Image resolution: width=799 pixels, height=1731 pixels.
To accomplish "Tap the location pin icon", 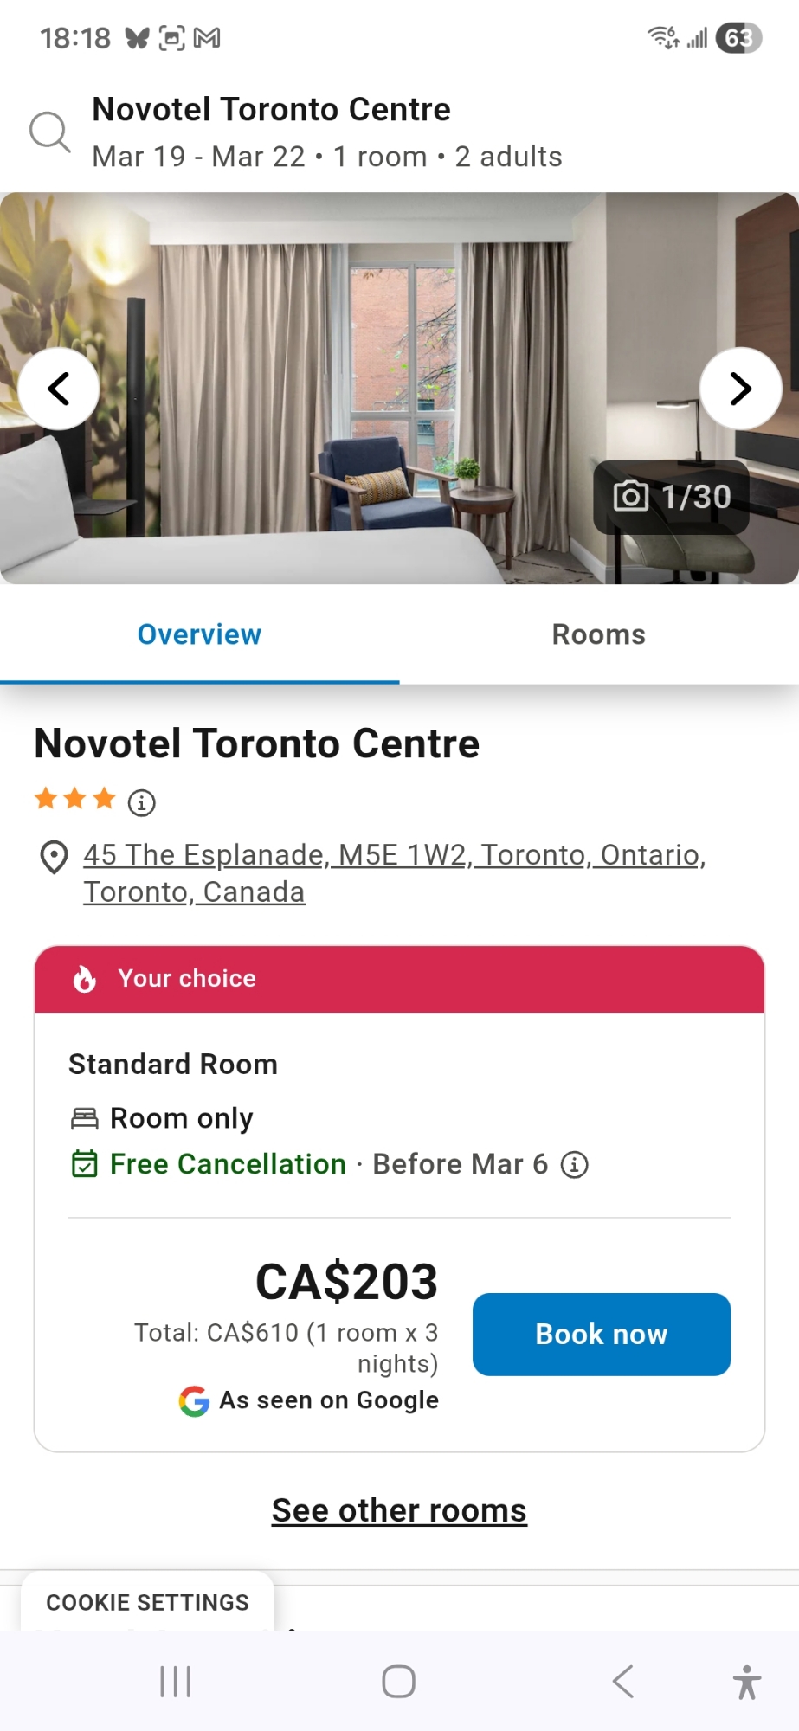I will (x=55, y=857).
